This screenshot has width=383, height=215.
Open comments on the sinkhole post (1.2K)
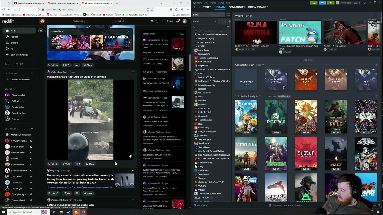point(66,164)
